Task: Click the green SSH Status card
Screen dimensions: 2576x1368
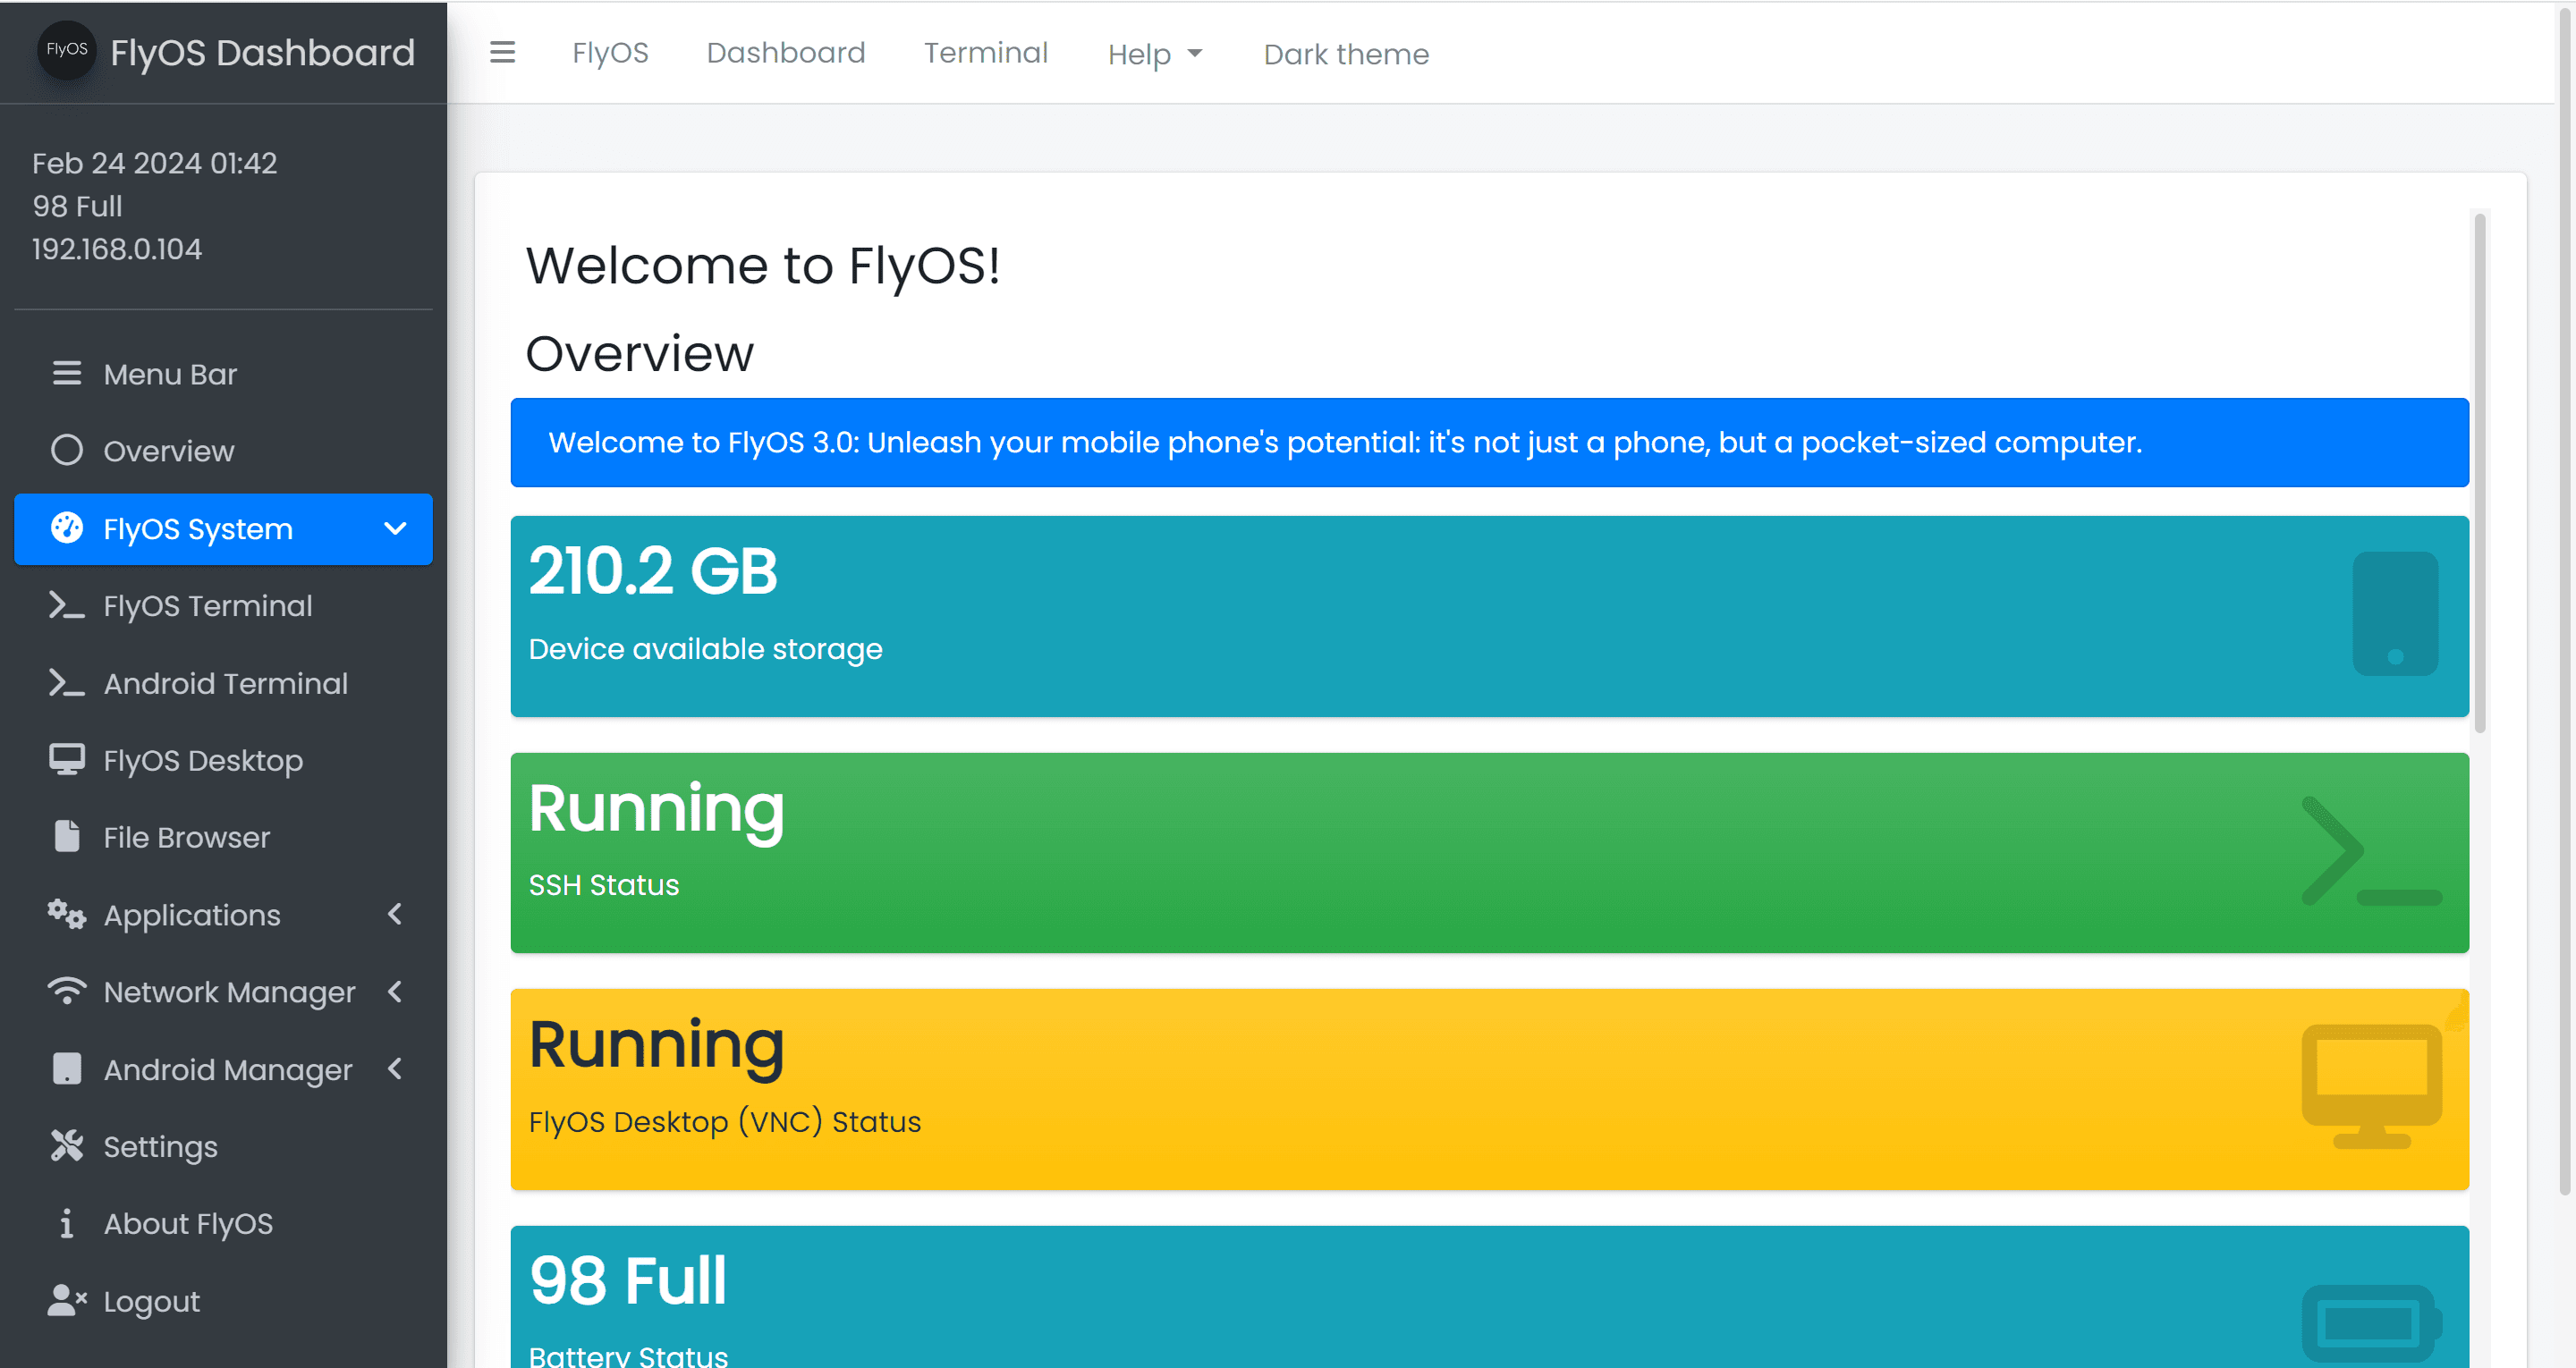Action: point(1489,852)
